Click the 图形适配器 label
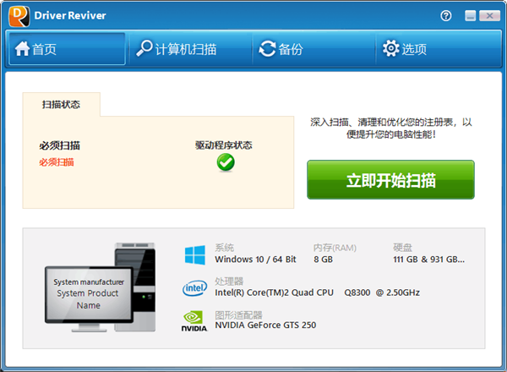 coord(238,315)
